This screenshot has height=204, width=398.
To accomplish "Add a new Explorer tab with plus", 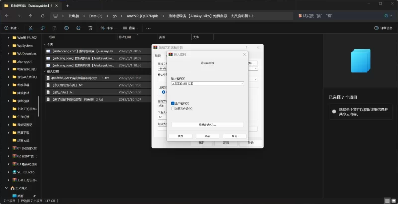I will click(x=67, y=6).
